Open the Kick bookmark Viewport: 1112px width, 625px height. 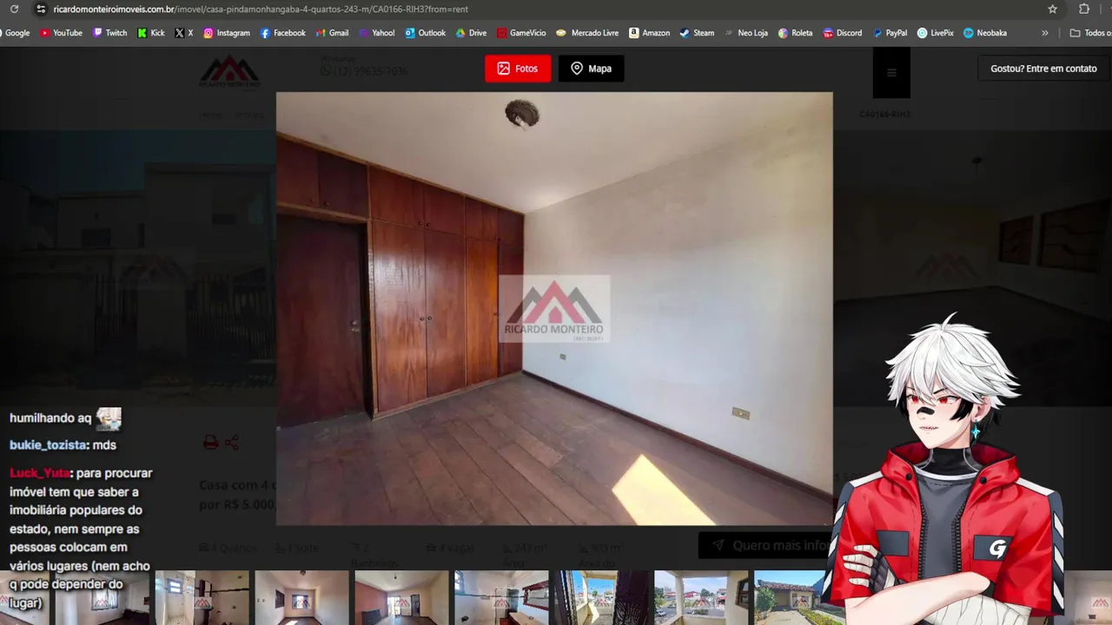tap(150, 33)
